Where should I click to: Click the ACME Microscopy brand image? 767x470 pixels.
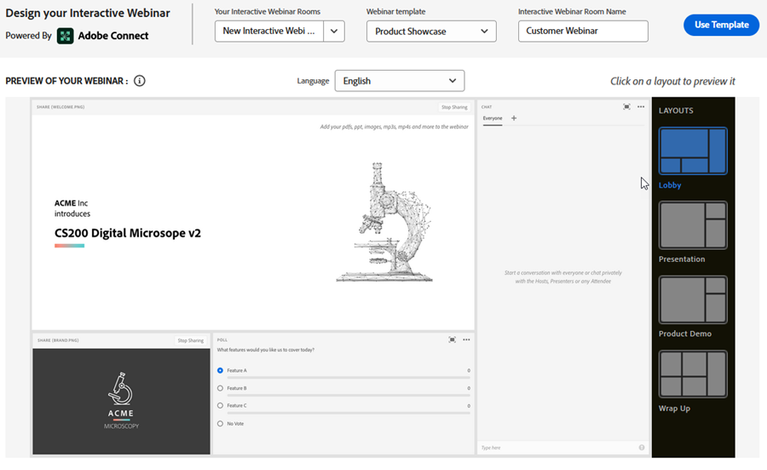point(121,402)
